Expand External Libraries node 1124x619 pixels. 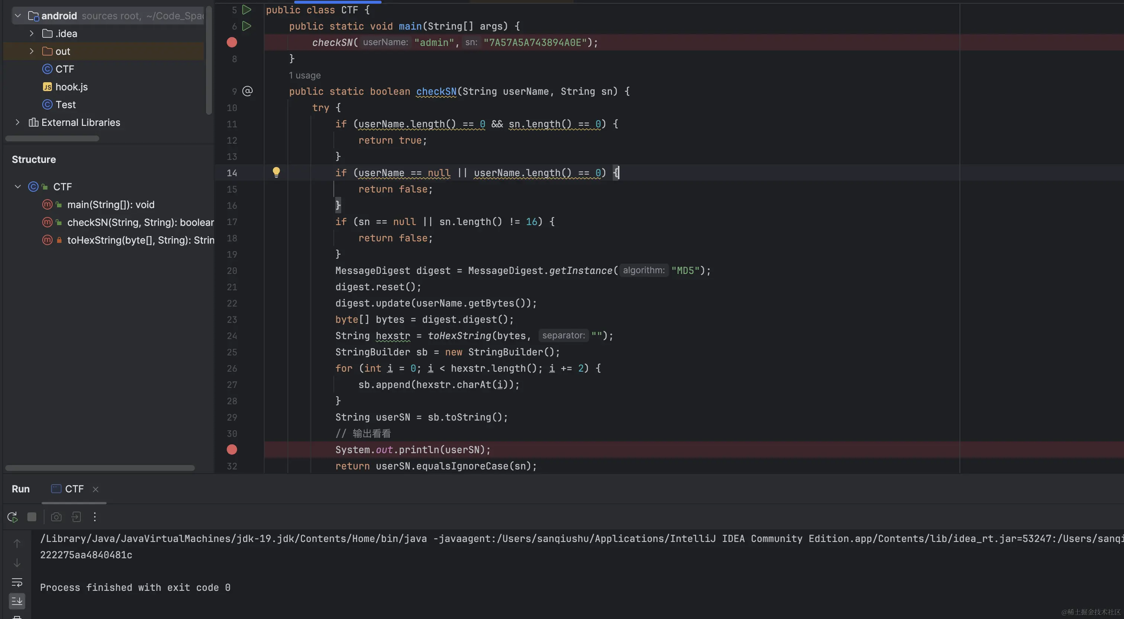(17, 123)
